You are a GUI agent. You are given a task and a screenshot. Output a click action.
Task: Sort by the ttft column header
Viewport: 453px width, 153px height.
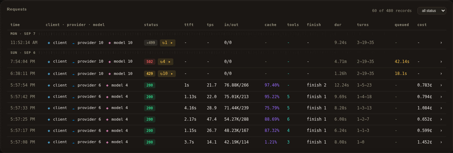pos(189,25)
